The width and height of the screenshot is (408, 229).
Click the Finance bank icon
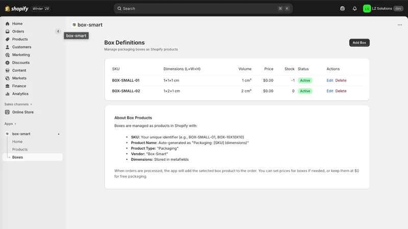(7, 86)
